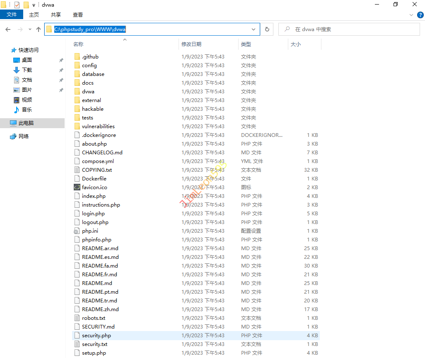Sort files by 大小 column header

click(x=296, y=44)
